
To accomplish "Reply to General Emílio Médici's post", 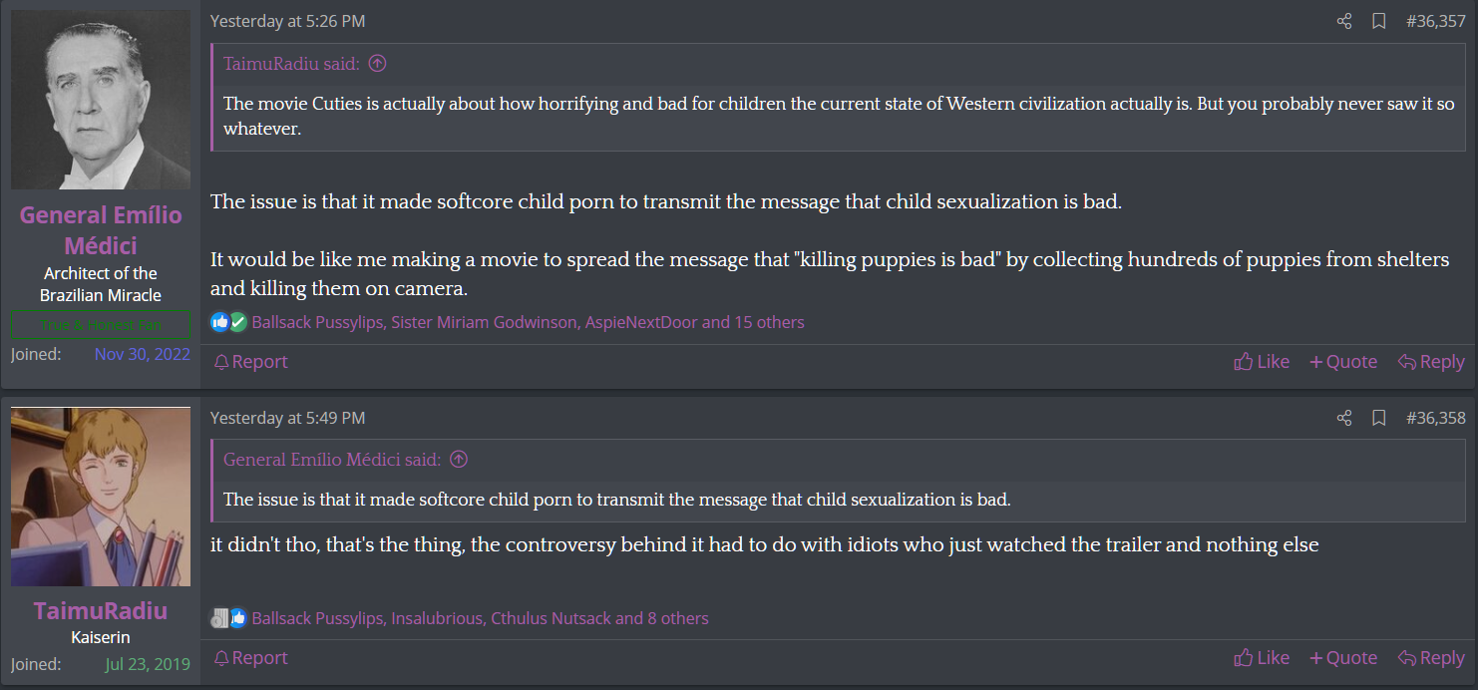I will point(1431,362).
